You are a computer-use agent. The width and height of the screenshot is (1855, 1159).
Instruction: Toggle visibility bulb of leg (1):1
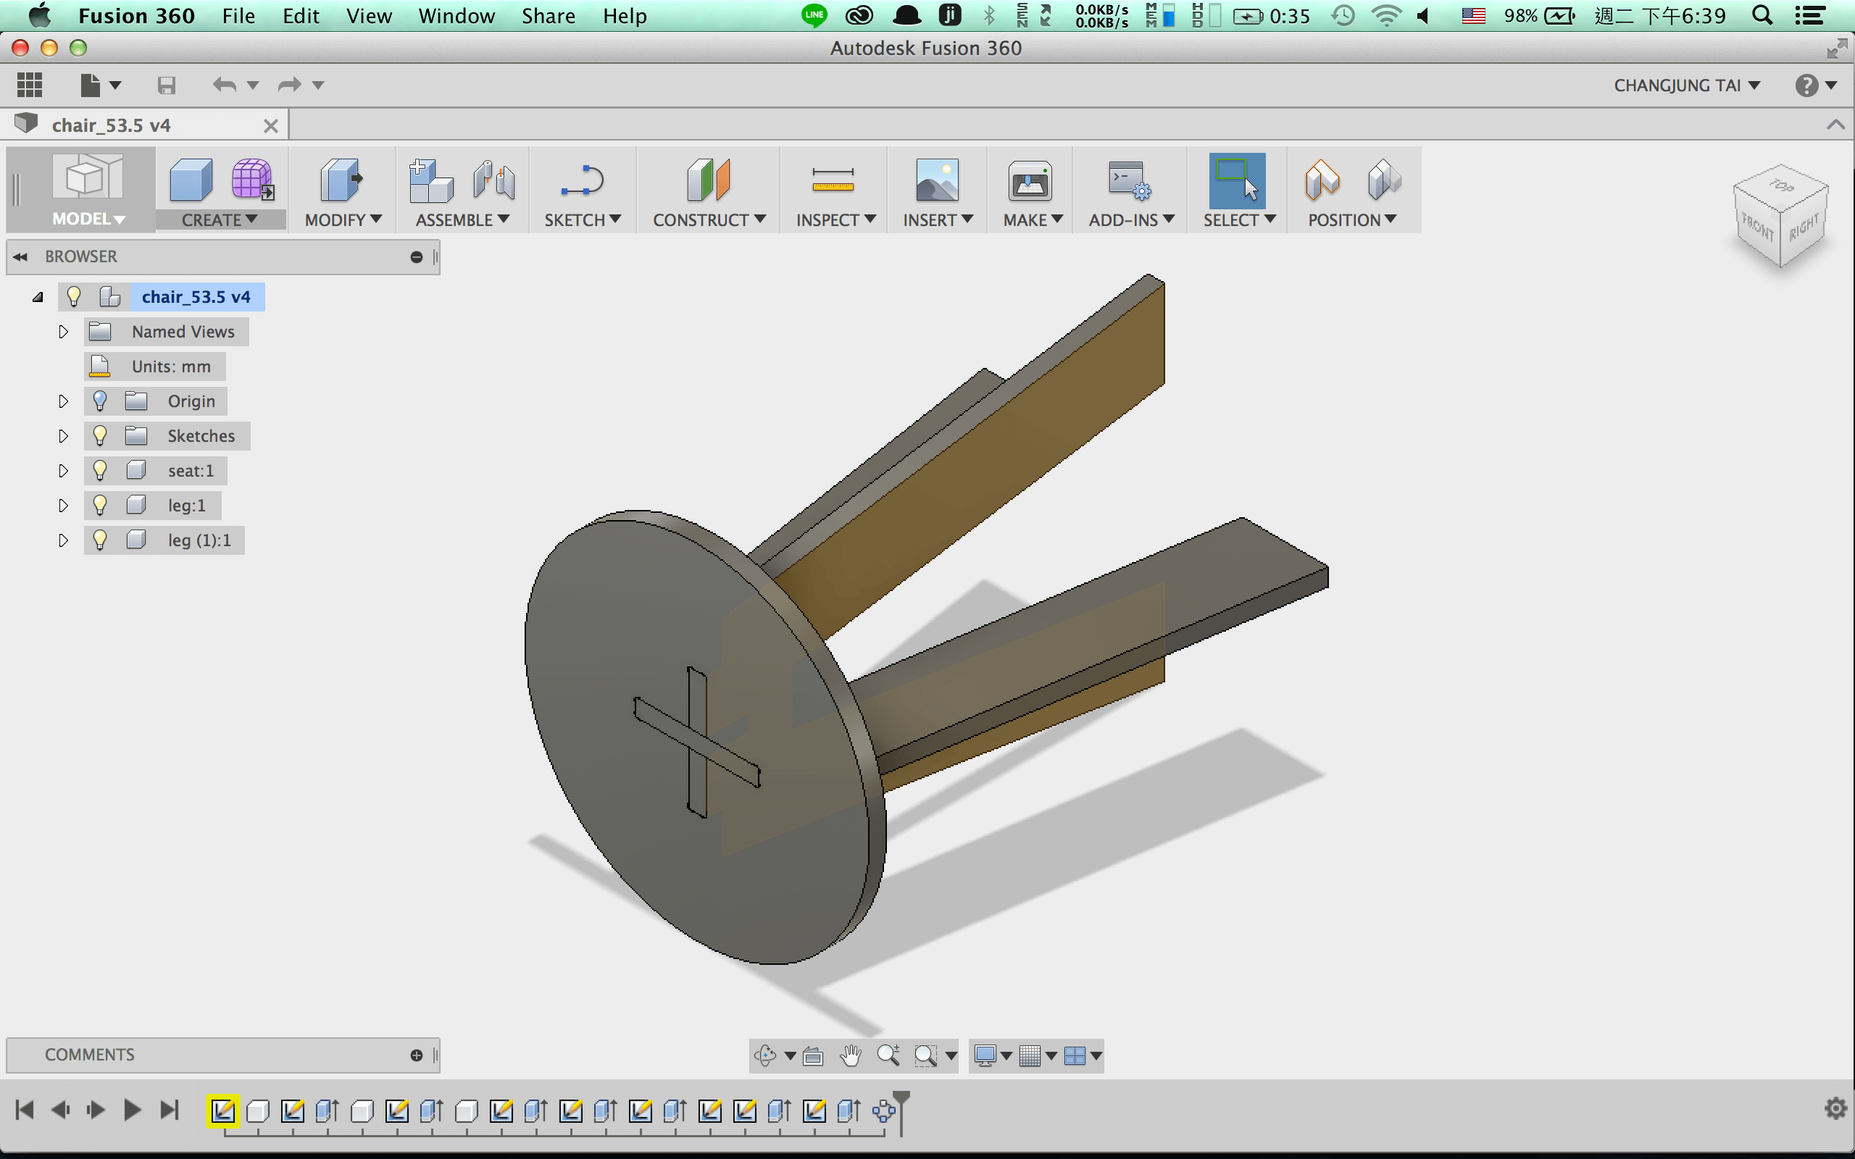100,540
